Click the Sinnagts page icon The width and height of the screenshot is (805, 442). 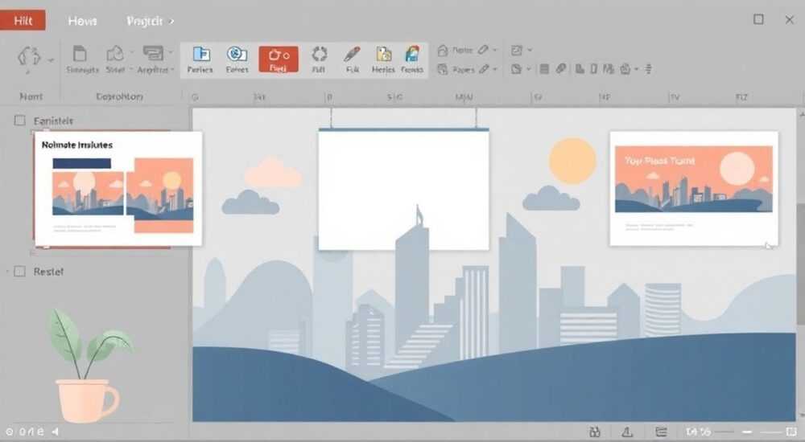(x=80, y=54)
